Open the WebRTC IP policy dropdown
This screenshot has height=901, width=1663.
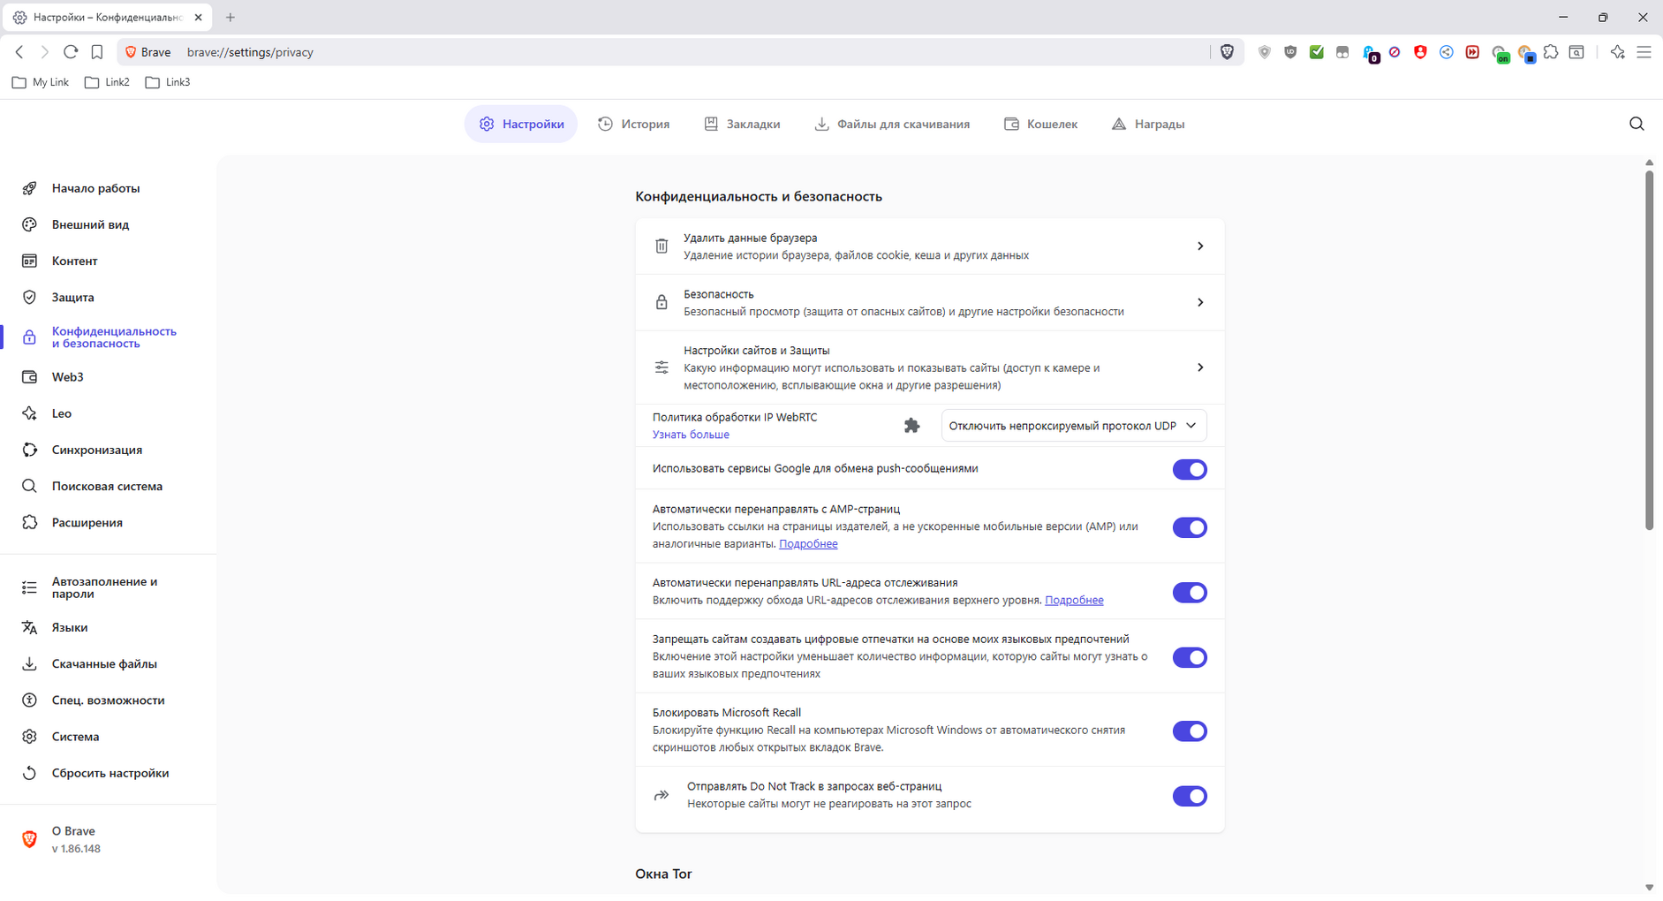(x=1071, y=425)
